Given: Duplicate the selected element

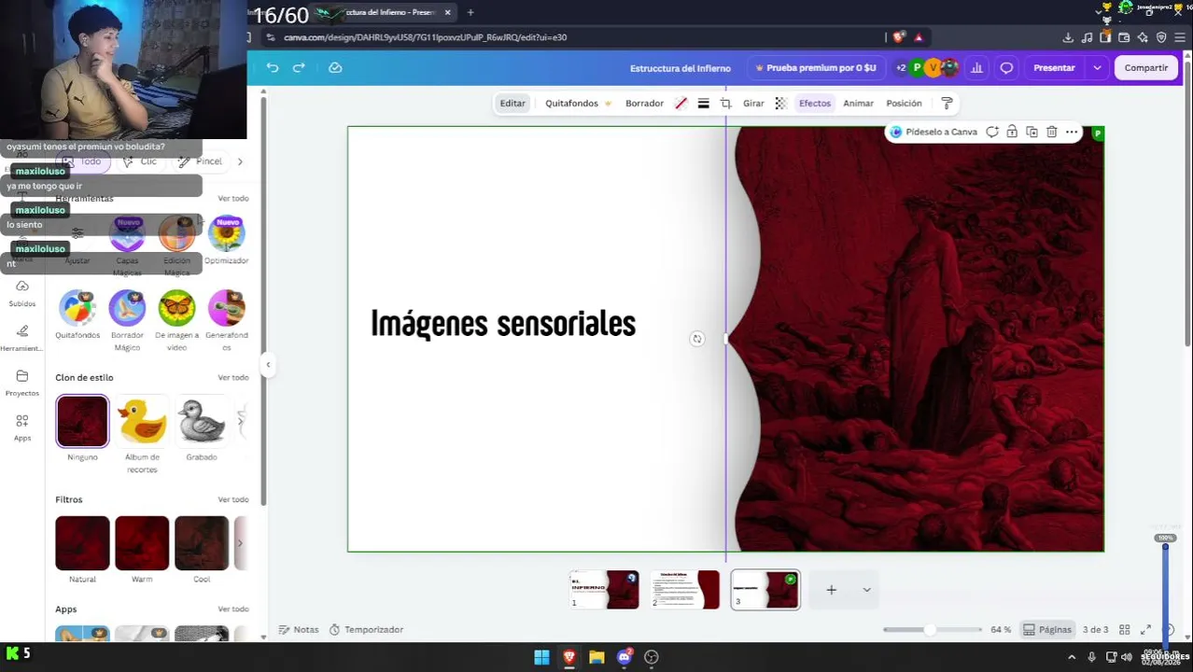Looking at the screenshot, I should [x=1032, y=132].
